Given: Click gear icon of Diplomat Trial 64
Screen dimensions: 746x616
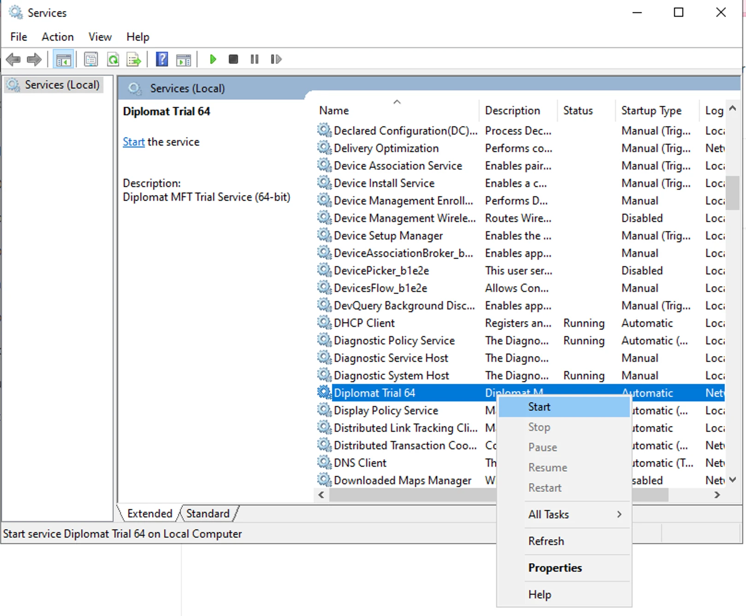Looking at the screenshot, I should click(x=325, y=392).
